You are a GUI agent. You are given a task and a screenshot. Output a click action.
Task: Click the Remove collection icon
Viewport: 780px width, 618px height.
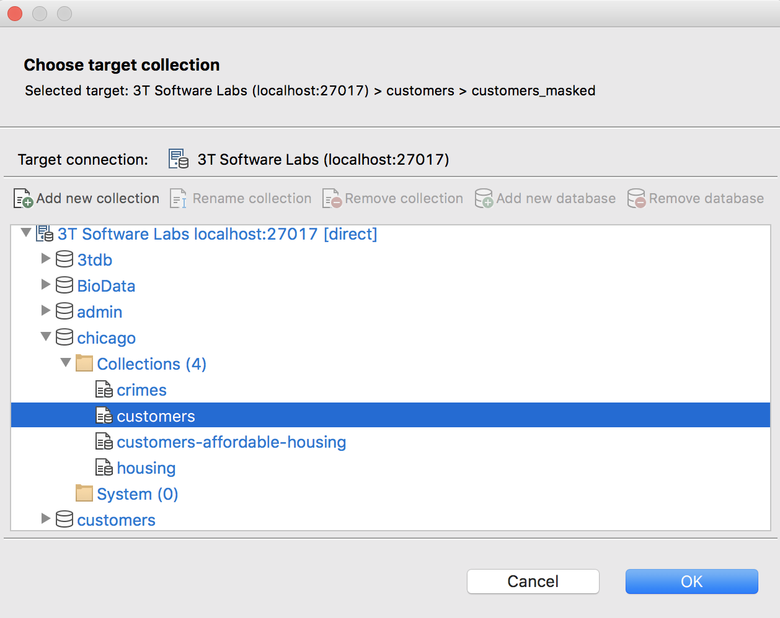click(x=331, y=198)
